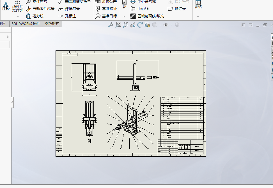Open the 图纸格式 sheet format tab

(x=52, y=24)
